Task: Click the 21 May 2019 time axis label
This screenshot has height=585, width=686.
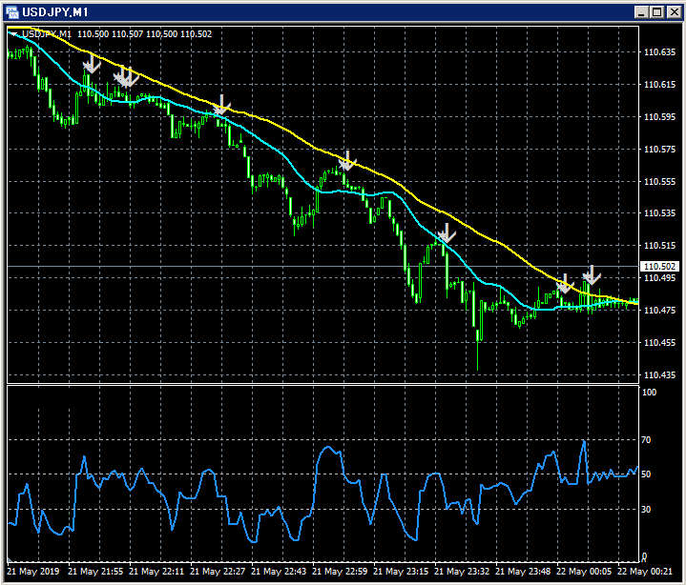Action: [x=32, y=572]
